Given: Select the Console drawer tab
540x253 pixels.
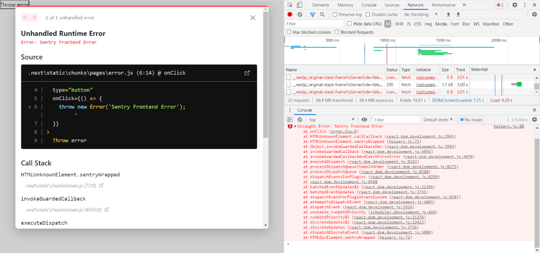Looking at the screenshot, I should 304,110.
